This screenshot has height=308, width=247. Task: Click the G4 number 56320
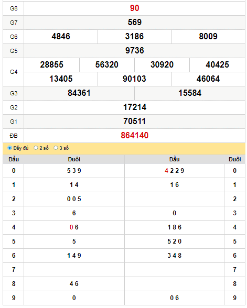pyautogui.click(x=107, y=65)
